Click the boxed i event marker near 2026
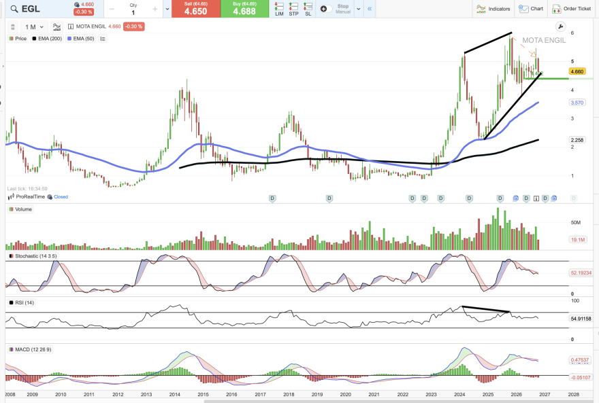Screen dimensions: 599x403 point(536,198)
